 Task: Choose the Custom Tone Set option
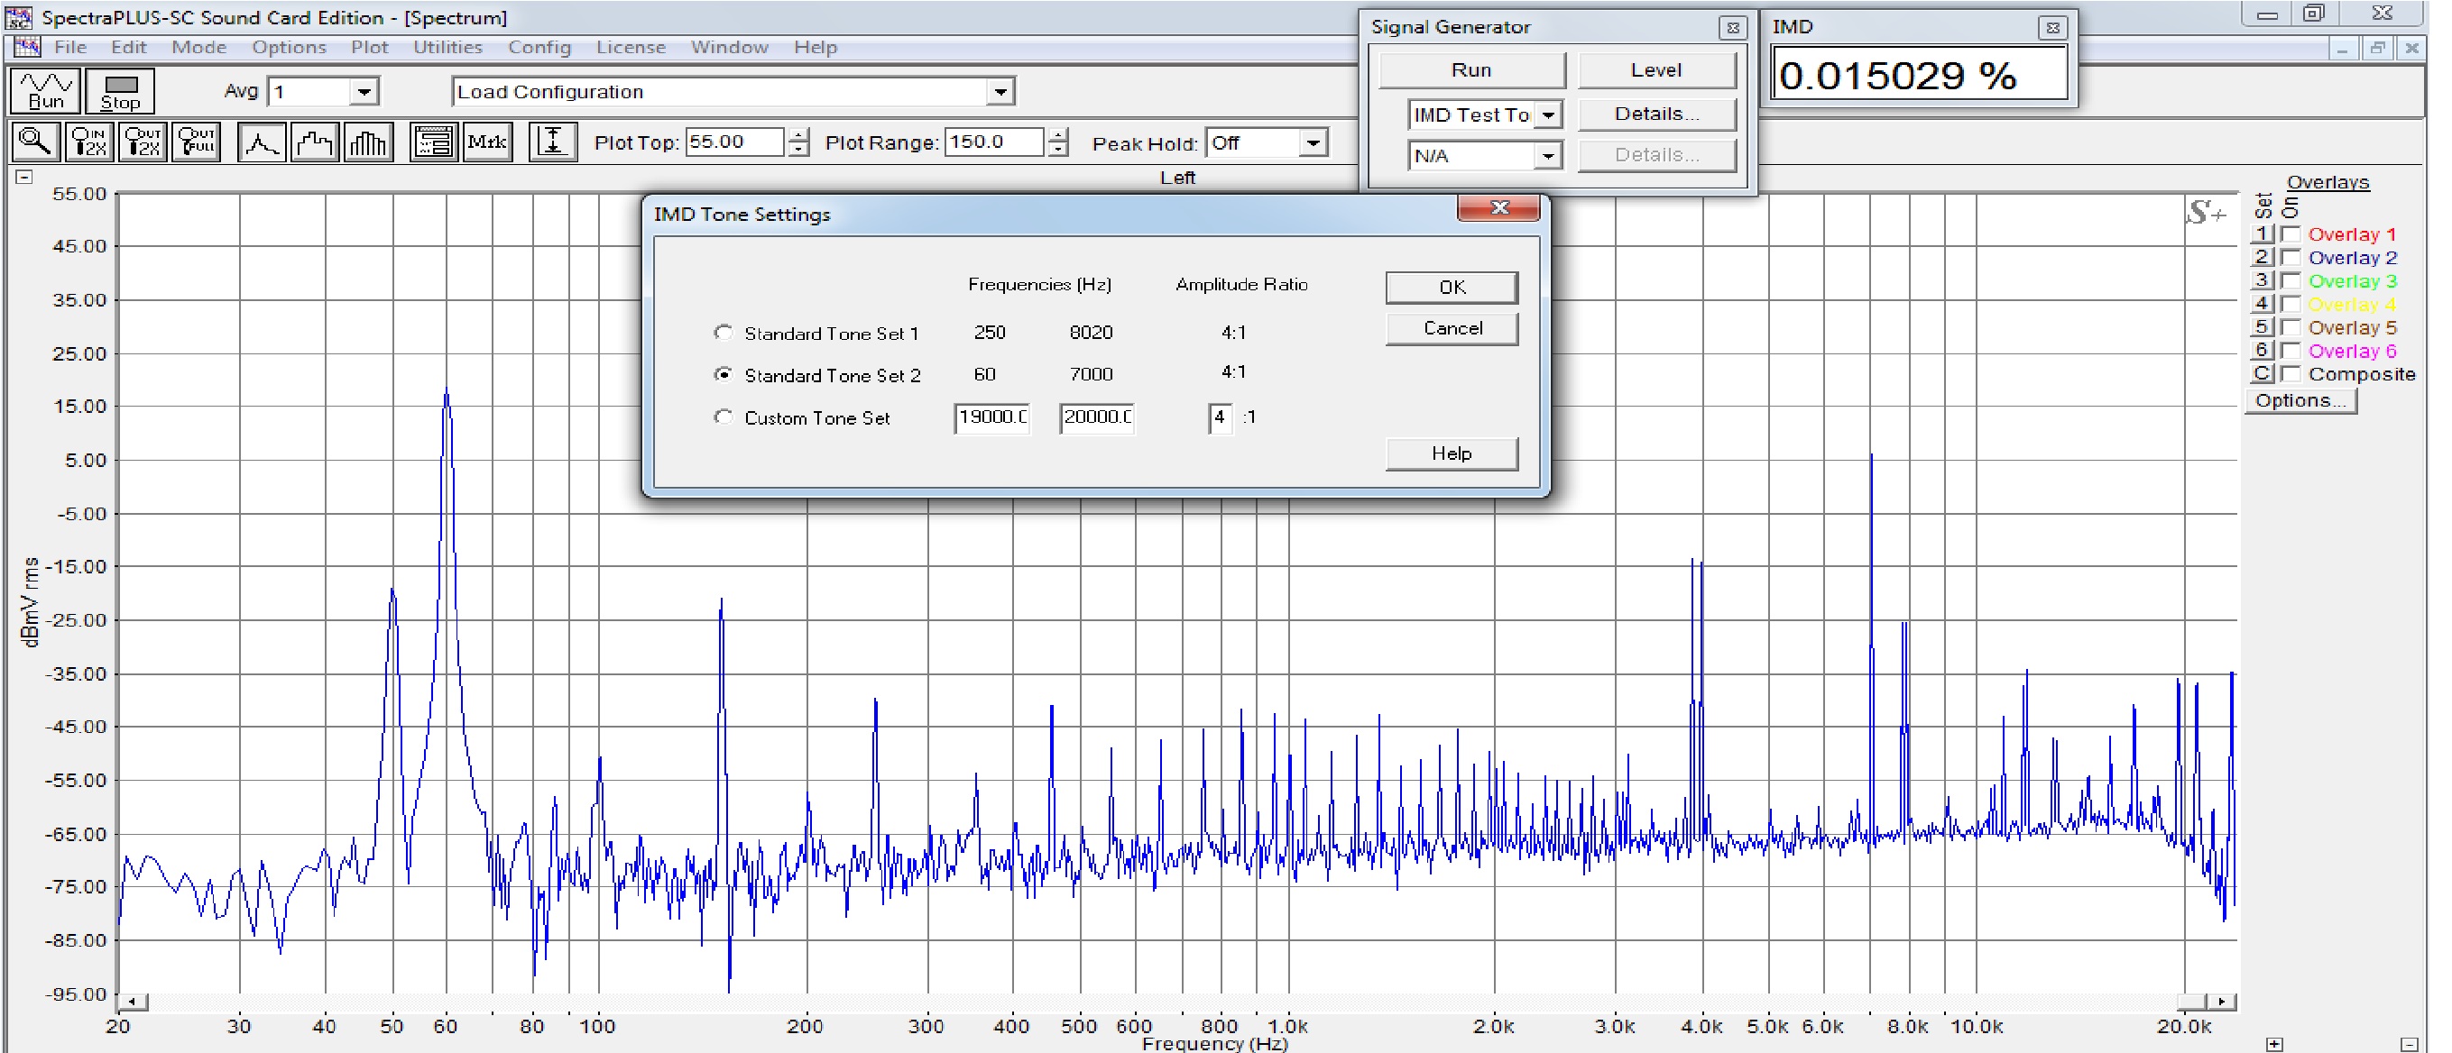coord(724,417)
